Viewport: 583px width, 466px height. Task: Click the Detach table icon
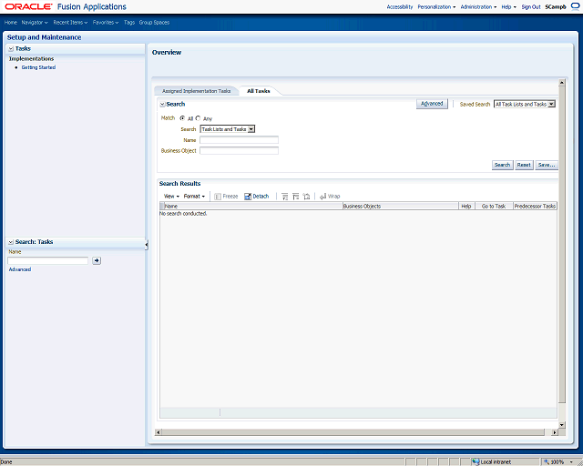248,197
